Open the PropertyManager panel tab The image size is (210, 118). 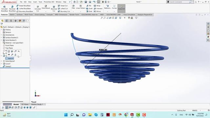pyautogui.click(x=7, y=21)
